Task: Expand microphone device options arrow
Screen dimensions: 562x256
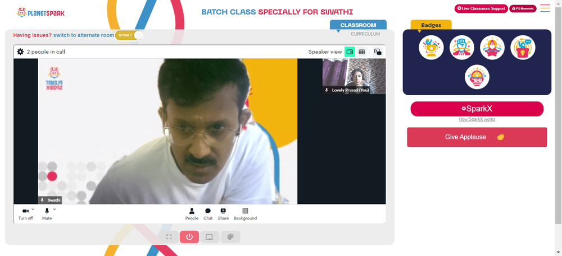Action: 55,210
